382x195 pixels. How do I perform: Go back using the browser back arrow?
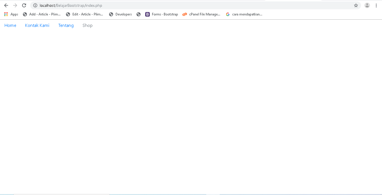coord(6,5)
